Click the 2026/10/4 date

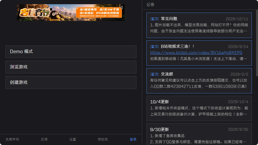click(x=238, y=102)
